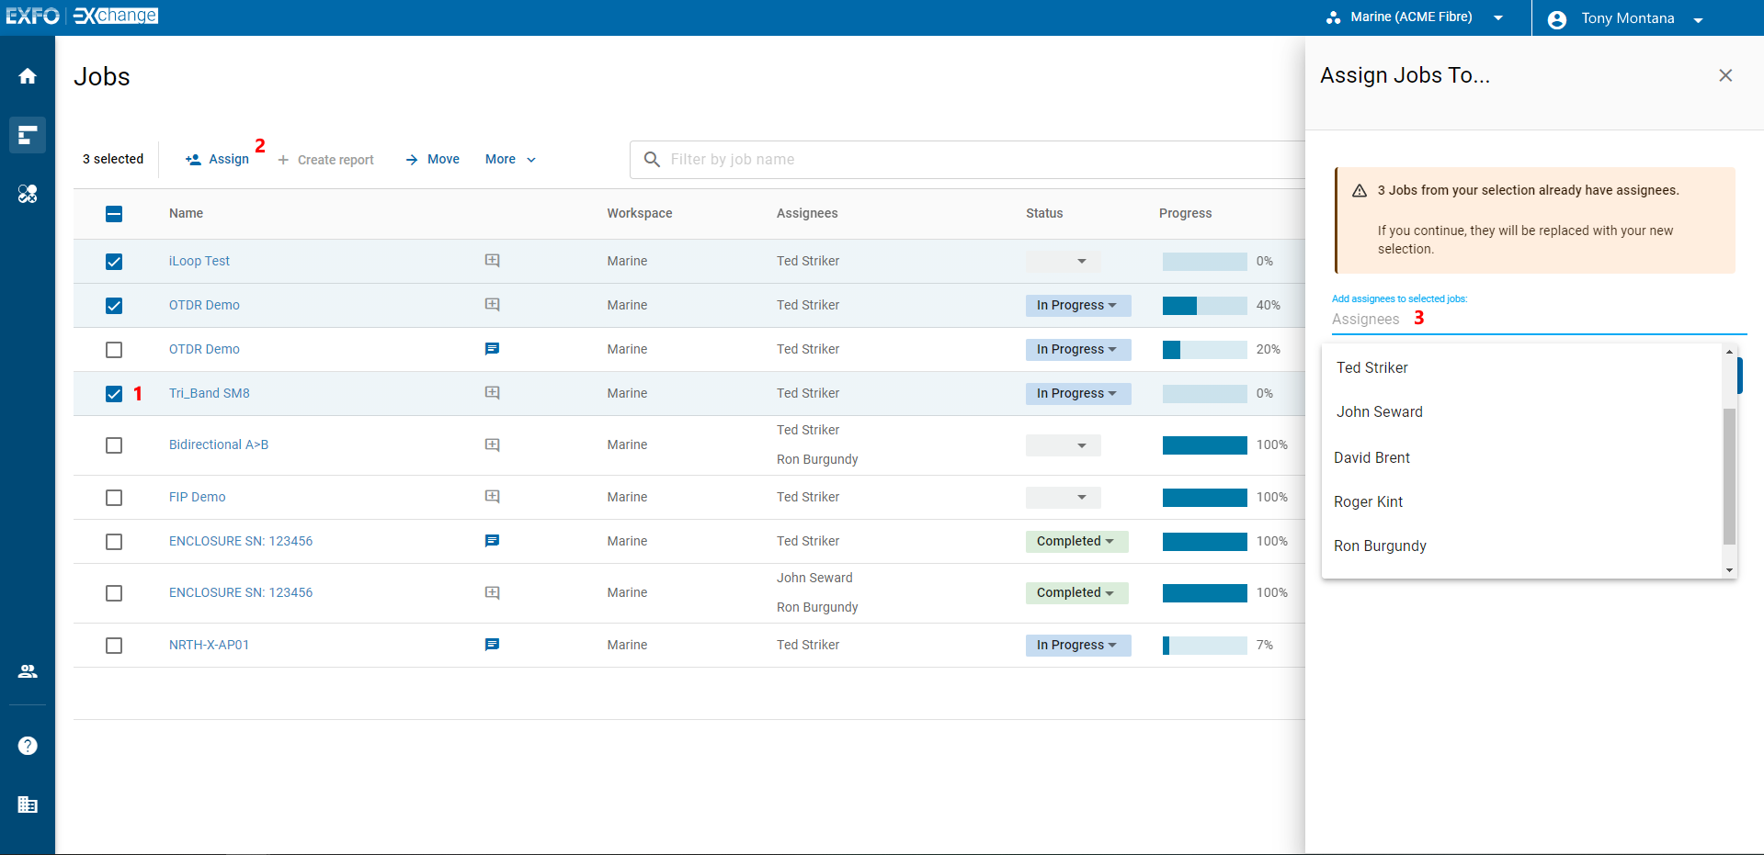Change the Completed status on ENCLOSURE SN: 123456
Image resolution: width=1764 pixels, height=855 pixels.
(x=1076, y=541)
